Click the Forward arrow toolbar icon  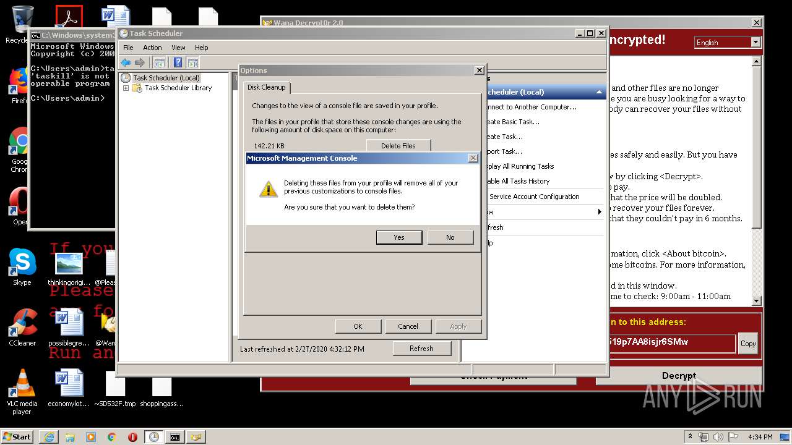tap(140, 62)
